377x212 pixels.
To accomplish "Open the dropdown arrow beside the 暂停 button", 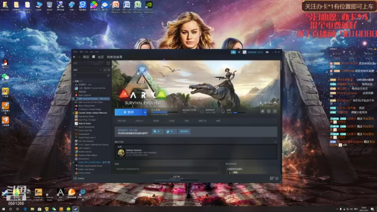I will (145, 112).
